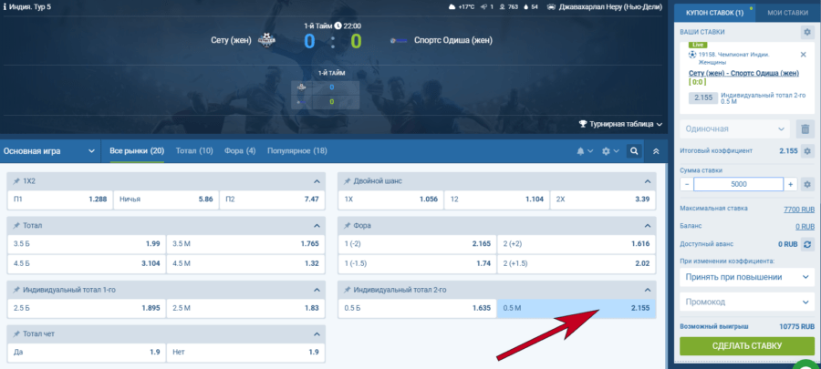
Task: Click the info icon next to Индия. Тур 5
Action: pyautogui.click(x=5, y=7)
